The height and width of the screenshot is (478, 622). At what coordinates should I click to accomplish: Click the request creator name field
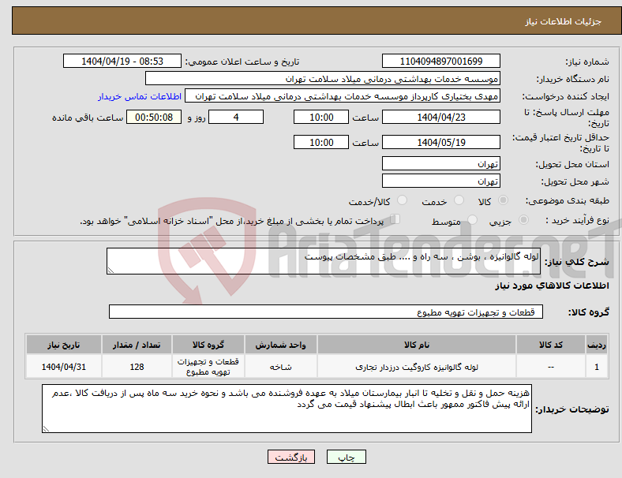point(343,96)
